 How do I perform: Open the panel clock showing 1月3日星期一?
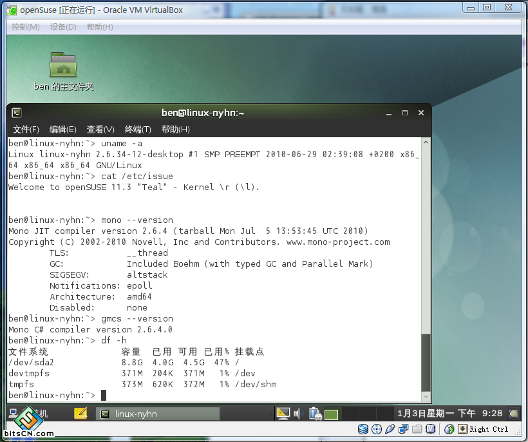(450, 414)
